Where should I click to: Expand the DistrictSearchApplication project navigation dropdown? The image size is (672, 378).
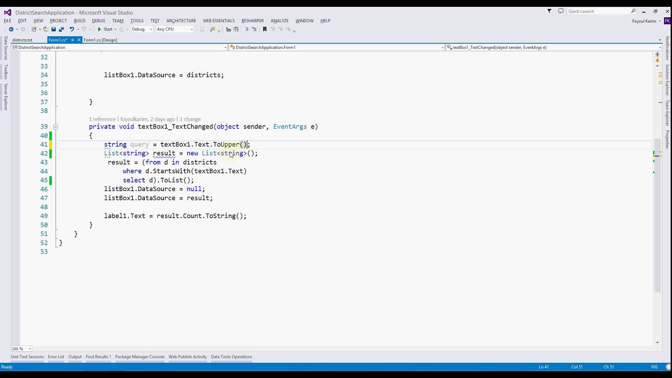(x=225, y=47)
